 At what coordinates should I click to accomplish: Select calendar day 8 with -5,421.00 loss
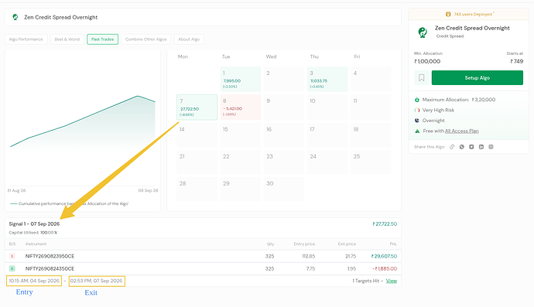pyautogui.click(x=241, y=107)
